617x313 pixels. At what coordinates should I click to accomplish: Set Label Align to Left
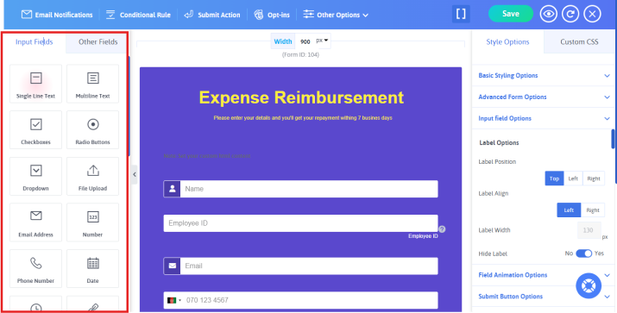pos(569,210)
